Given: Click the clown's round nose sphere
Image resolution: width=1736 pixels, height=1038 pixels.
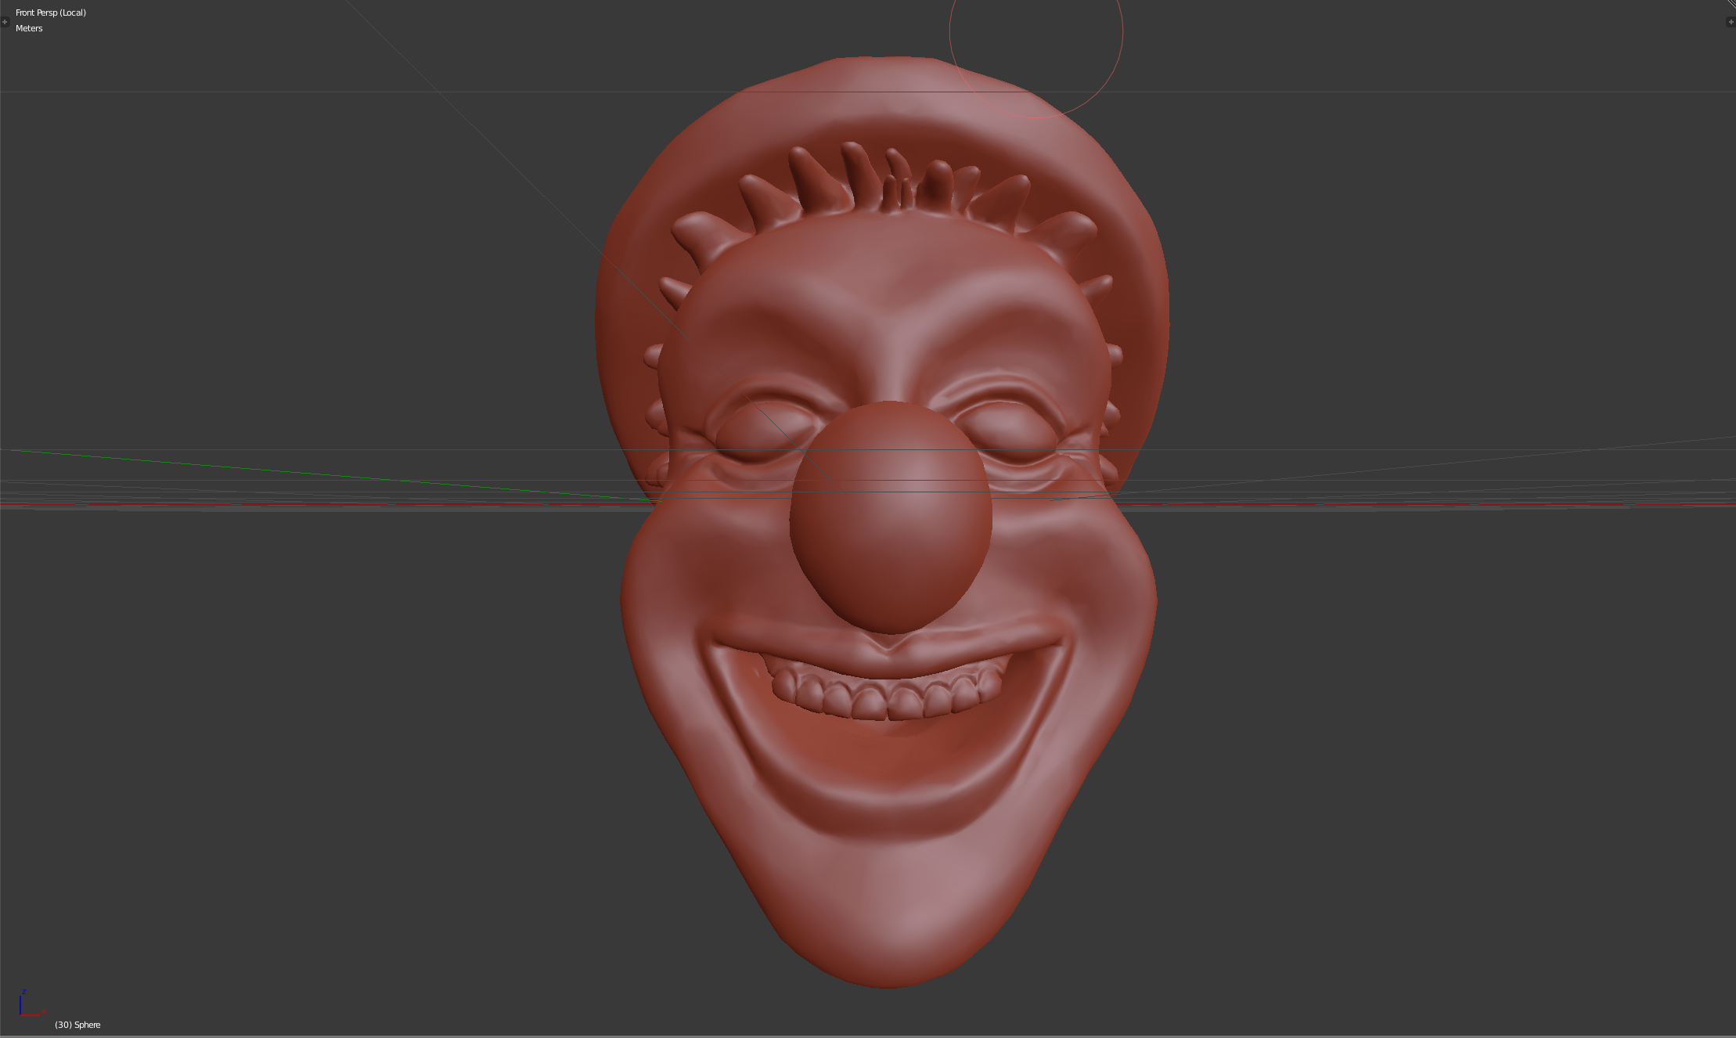Looking at the screenshot, I should [x=891, y=517].
